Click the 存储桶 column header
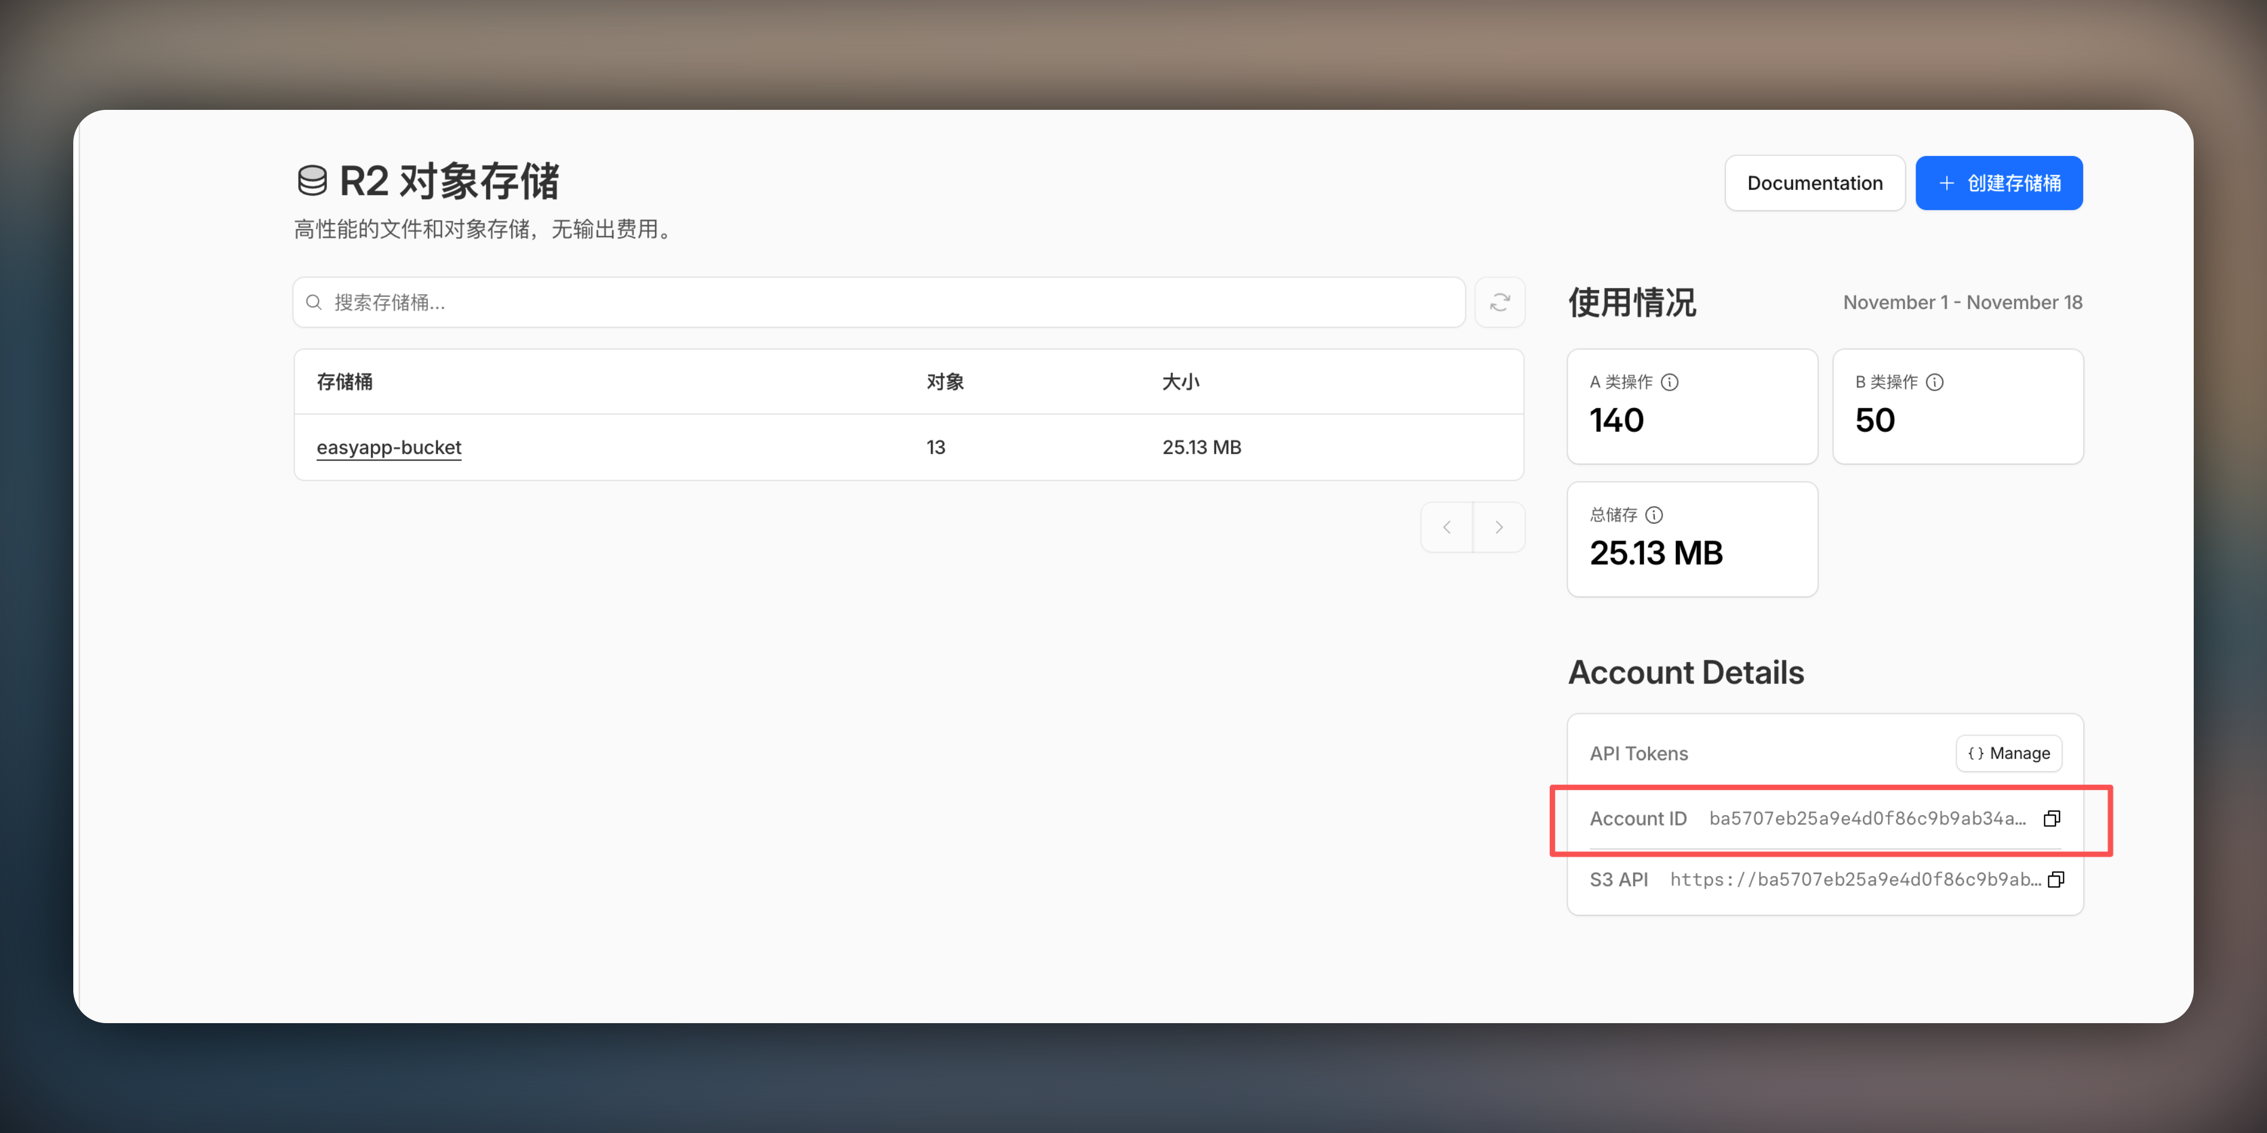Viewport: 2267px width, 1133px height. tap(344, 382)
